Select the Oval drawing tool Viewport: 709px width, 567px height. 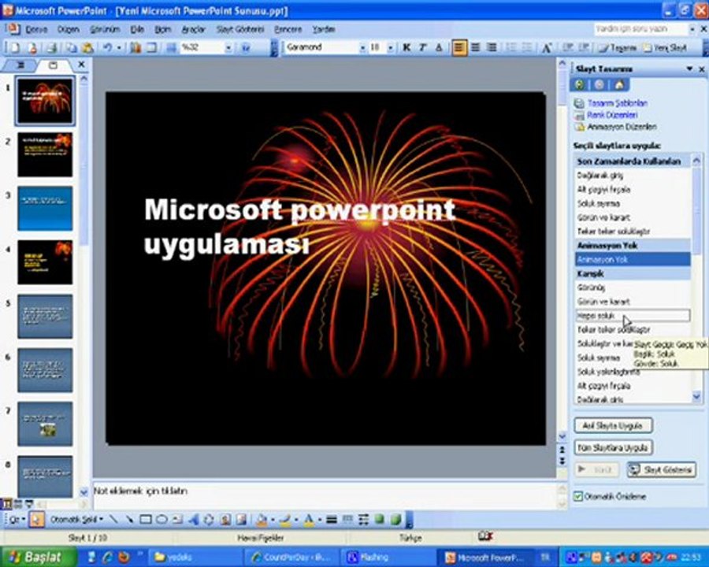pos(161,520)
